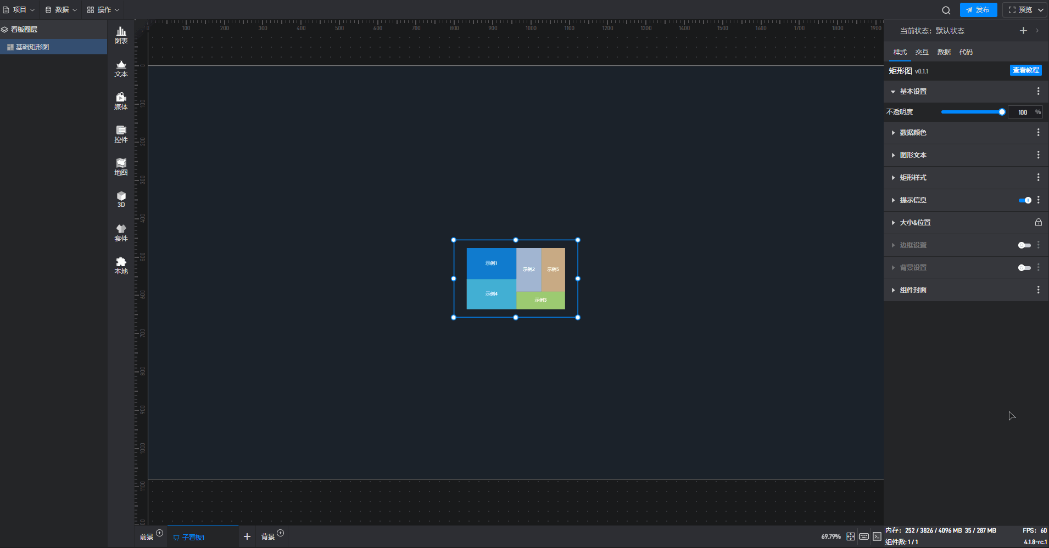Screen dimensions: 1049x548
Task: Click the 查看教程 tutorial button
Action: click(x=1025, y=70)
